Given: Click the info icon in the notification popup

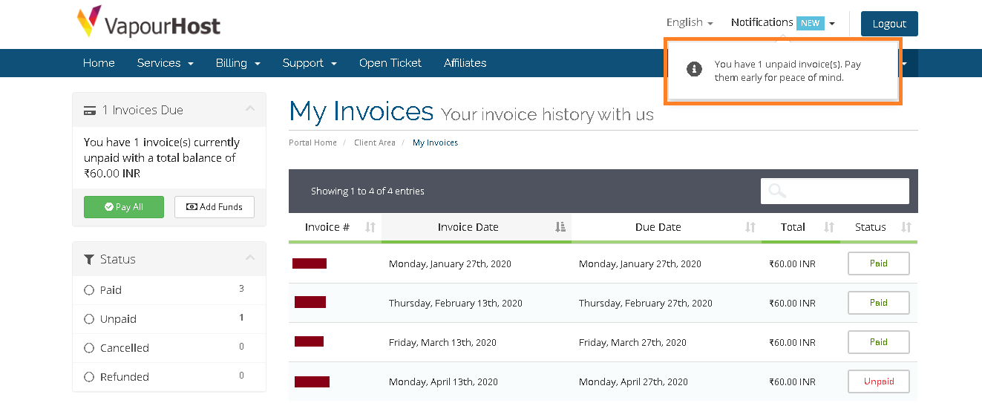Looking at the screenshot, I should (x=694, y=69).
